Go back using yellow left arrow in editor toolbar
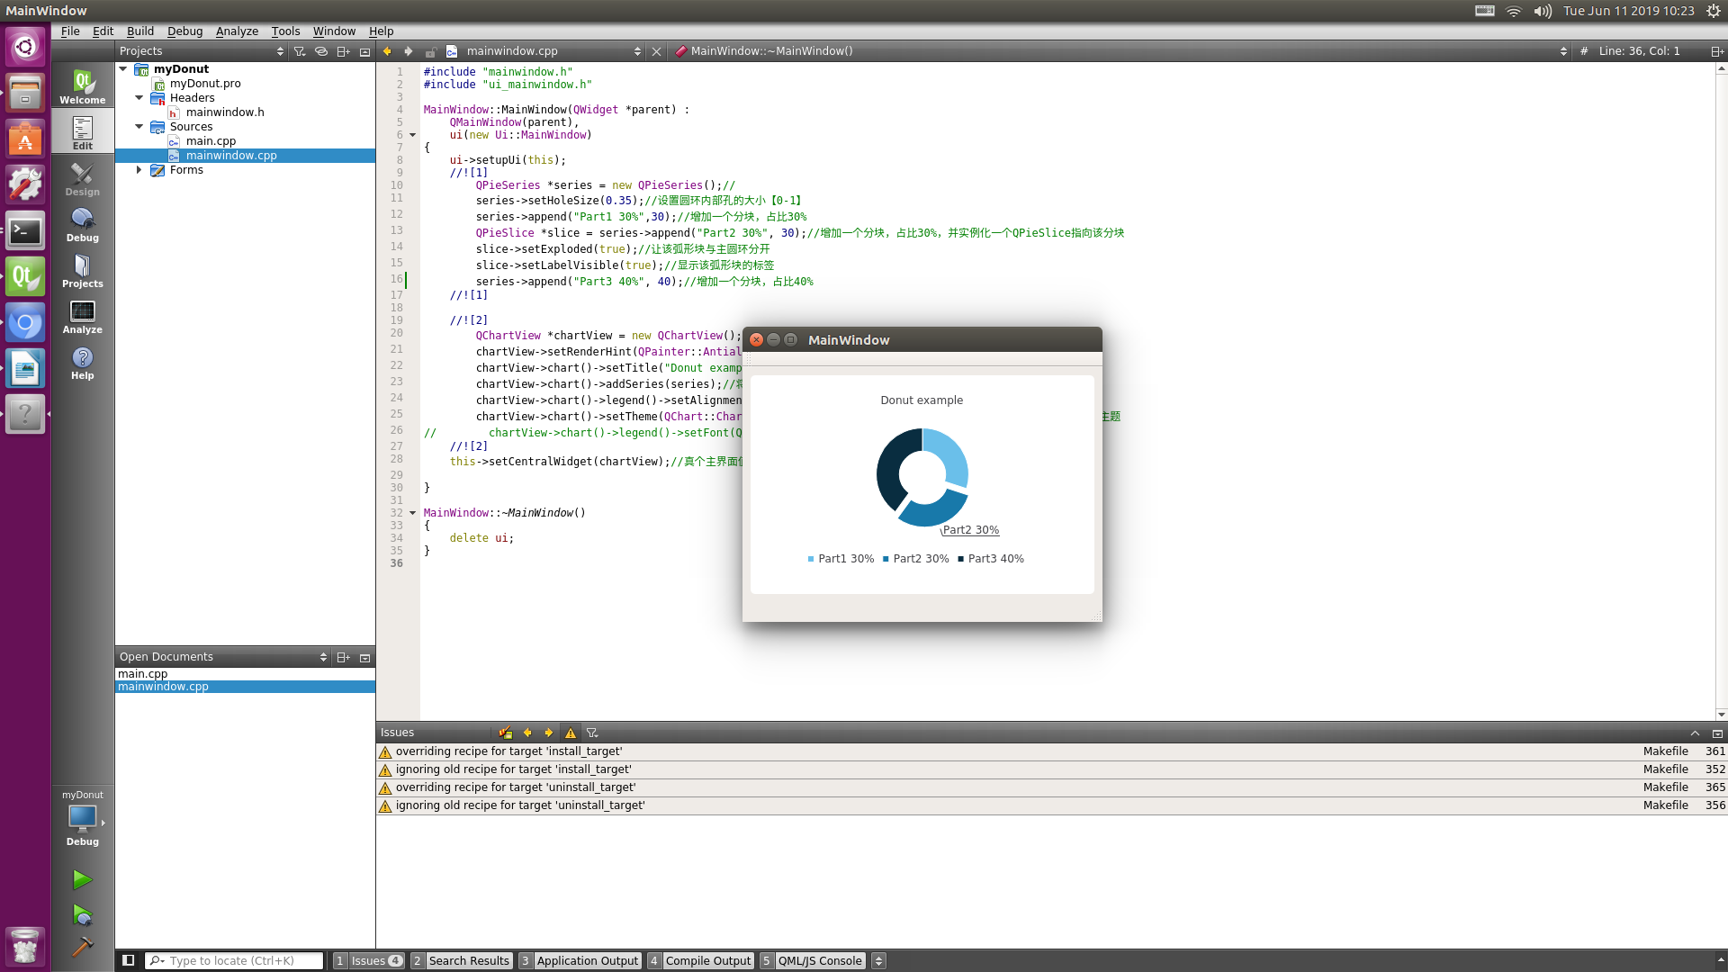Viewport: 1728px width, 972px height. pyautogui.click(x=387, y=51)
